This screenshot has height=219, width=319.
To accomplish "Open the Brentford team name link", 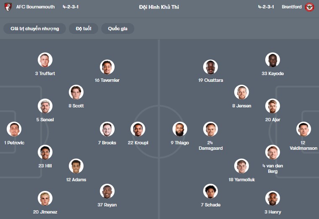I will (292, 7).
